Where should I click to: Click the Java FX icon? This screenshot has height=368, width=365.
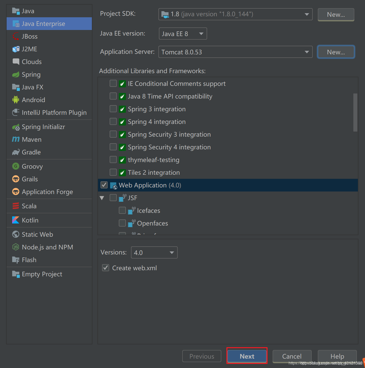pos(16,87)
